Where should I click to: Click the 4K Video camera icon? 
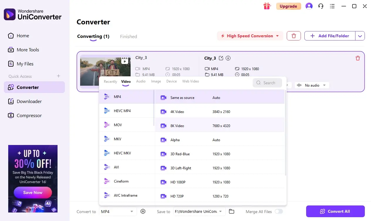163,112
